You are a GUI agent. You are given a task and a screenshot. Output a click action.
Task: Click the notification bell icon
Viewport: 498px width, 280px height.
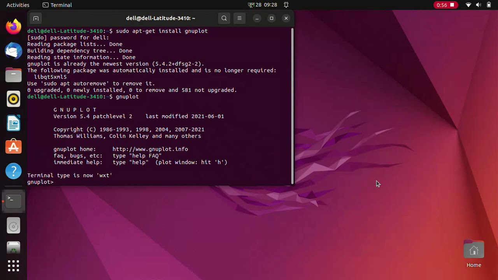point(286,5)
